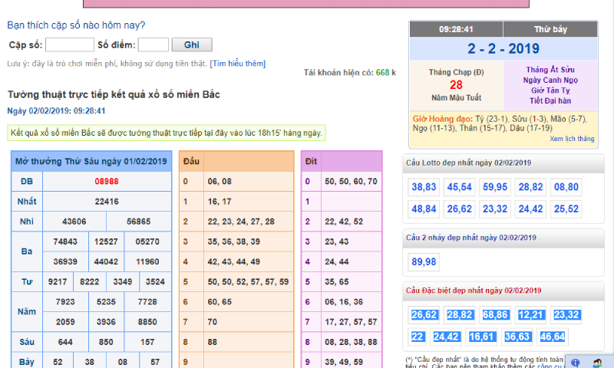Click the highlighted 46,64 special pair
Viewport: 614px width, 368px height.
pos(552,337)
